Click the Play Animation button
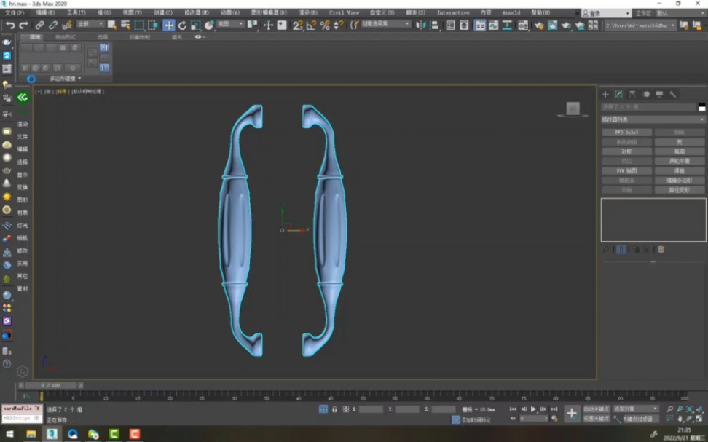The image size is (708, 442). [533, 409]
